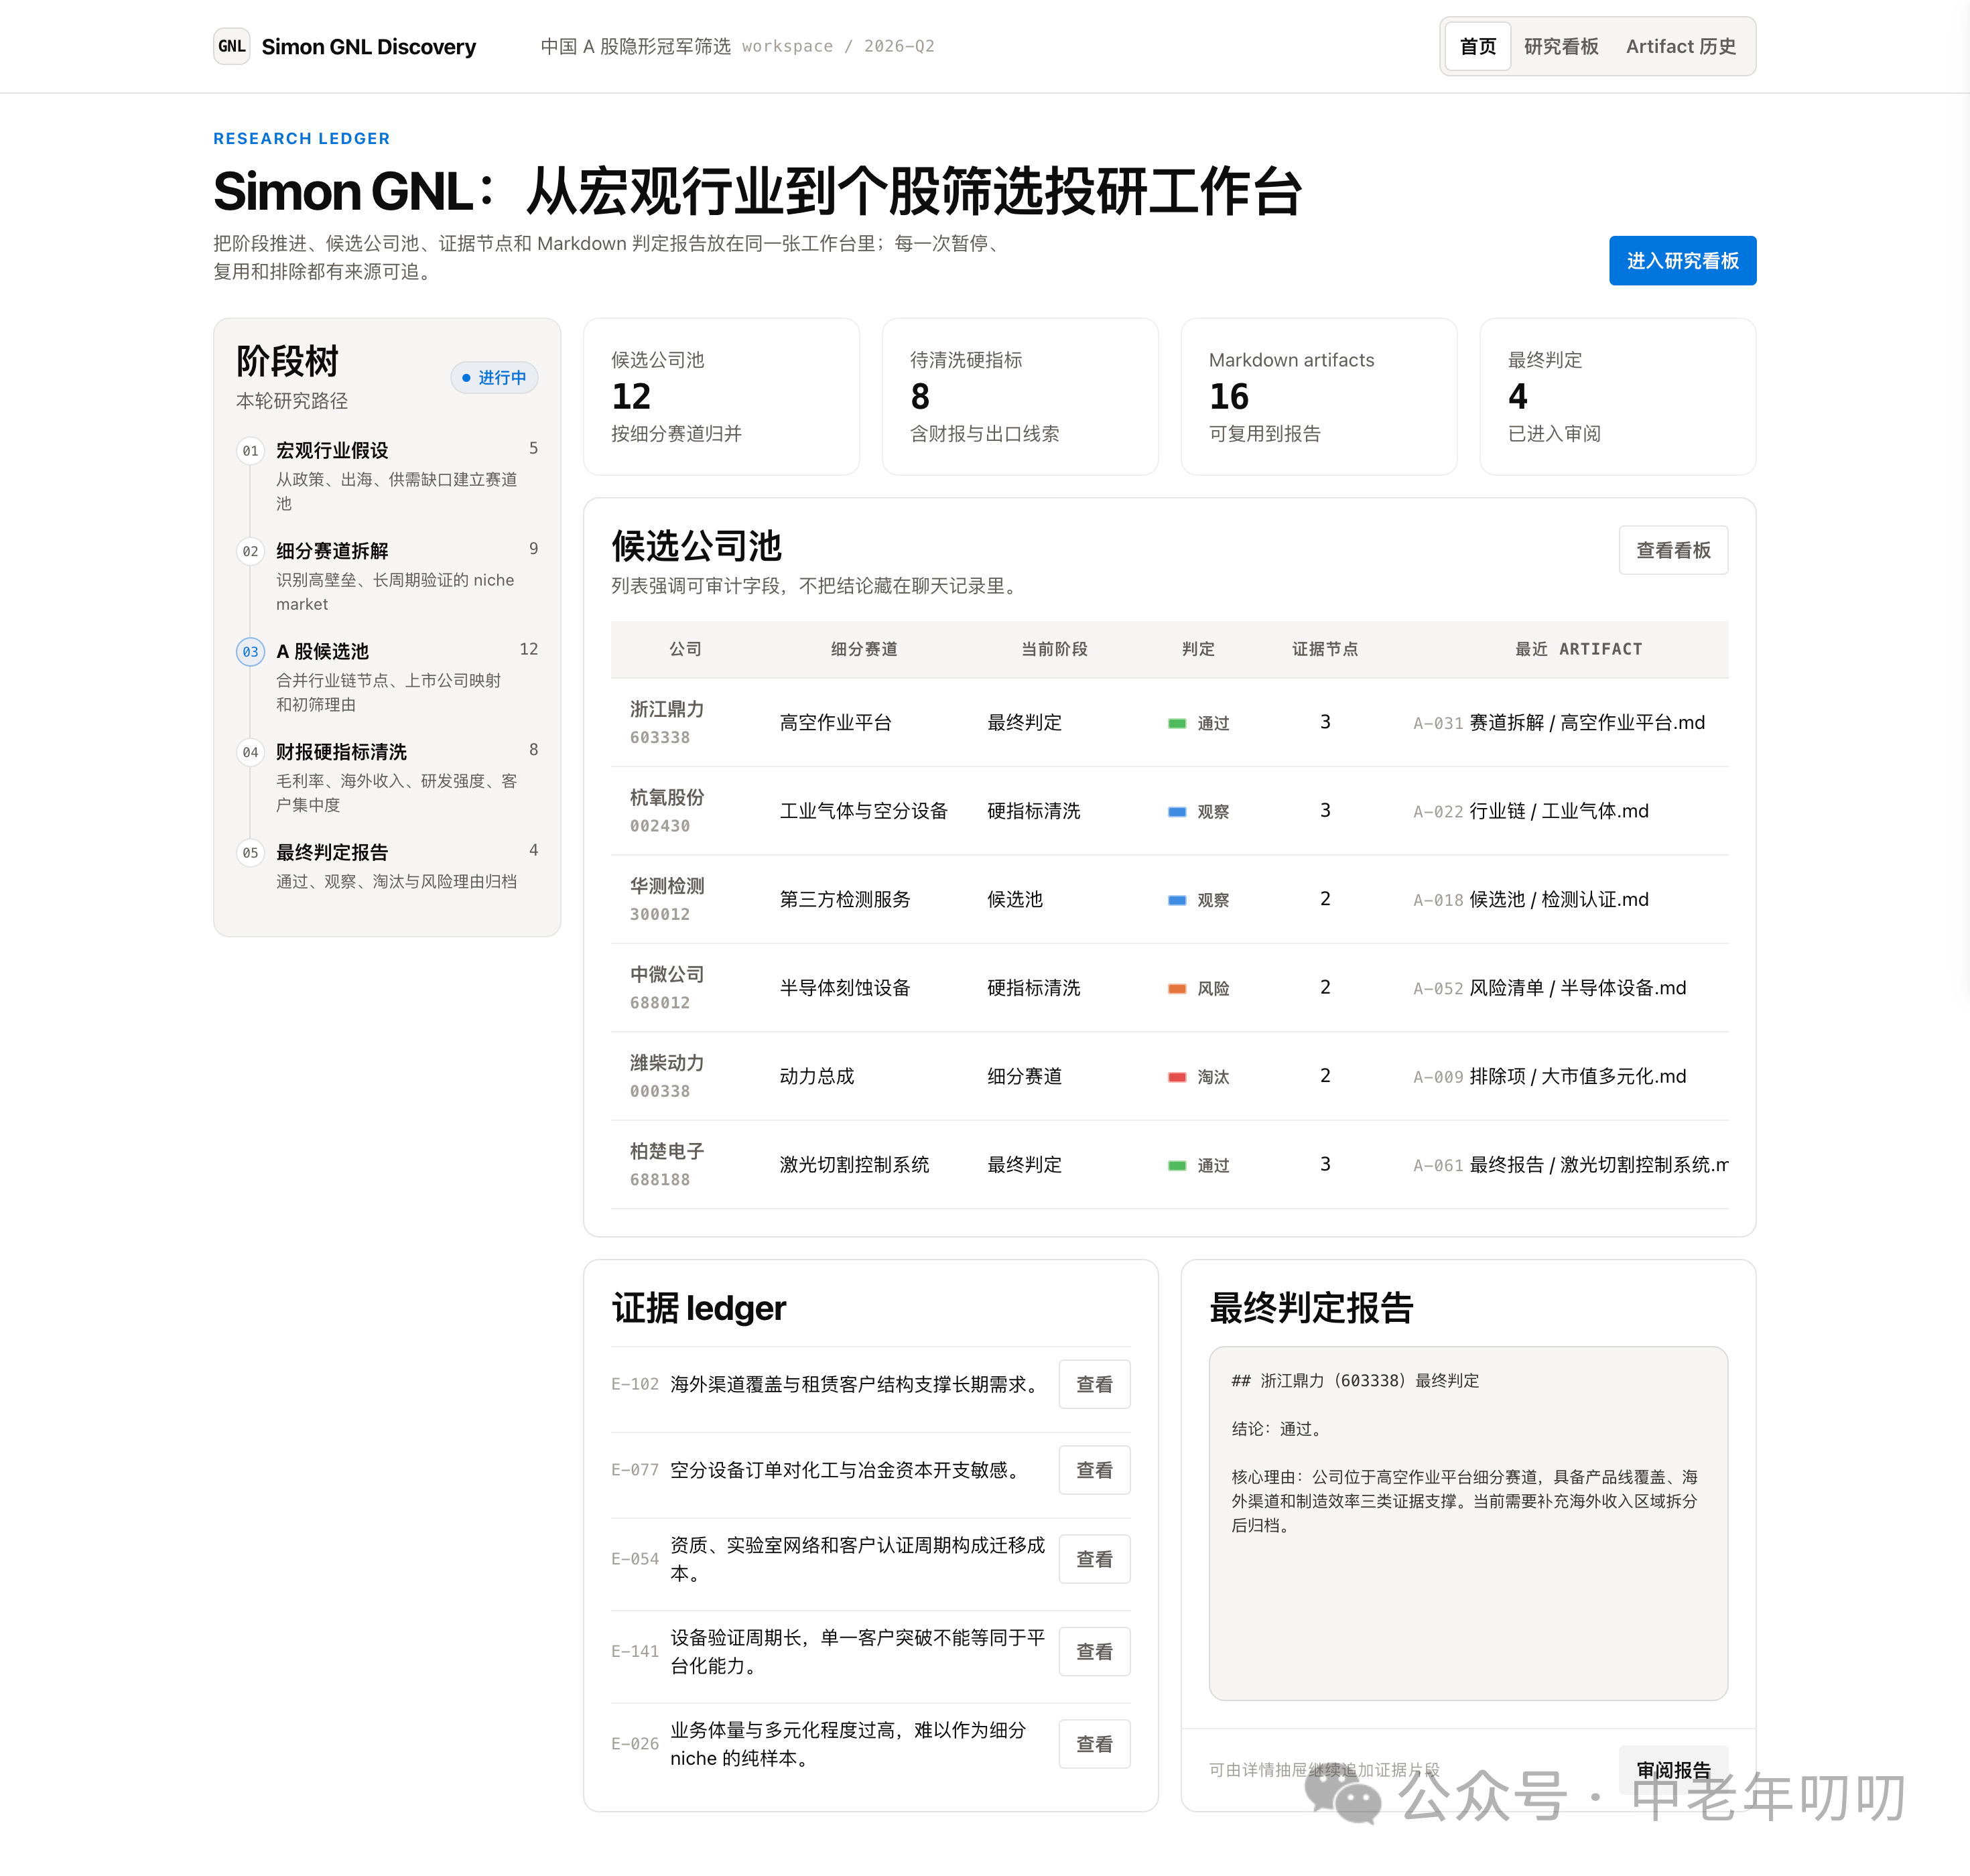Click the workspace / 2026-Q2 breadcrumb
This screenshot has height=1876, width=1970.
838,46
